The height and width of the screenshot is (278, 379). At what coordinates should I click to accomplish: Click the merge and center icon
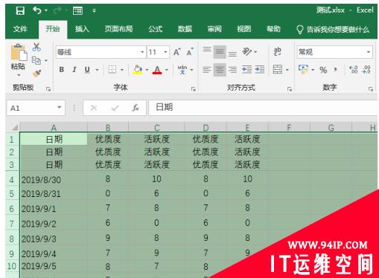278,69
